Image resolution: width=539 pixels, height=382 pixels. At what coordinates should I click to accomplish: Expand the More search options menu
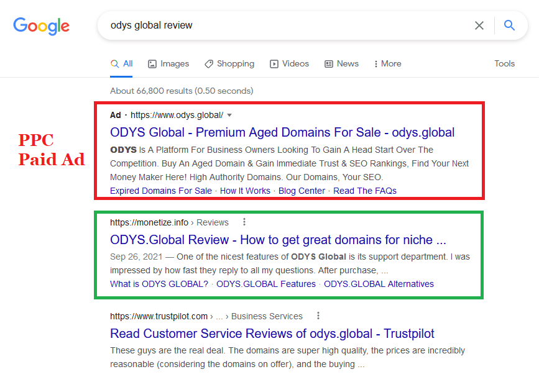388,64
